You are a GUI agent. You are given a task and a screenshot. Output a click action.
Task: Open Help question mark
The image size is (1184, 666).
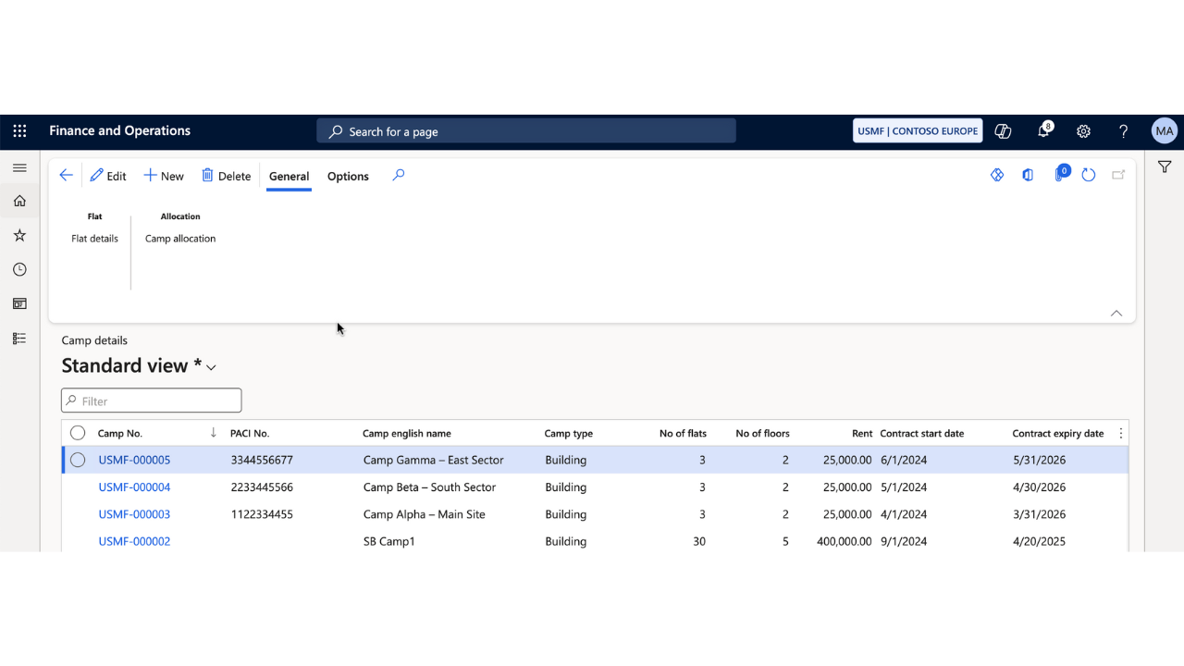click(1123, 131)
